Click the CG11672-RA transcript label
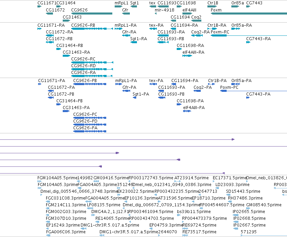This screenshot has height=237, width=287. click(x=59, y=32)
